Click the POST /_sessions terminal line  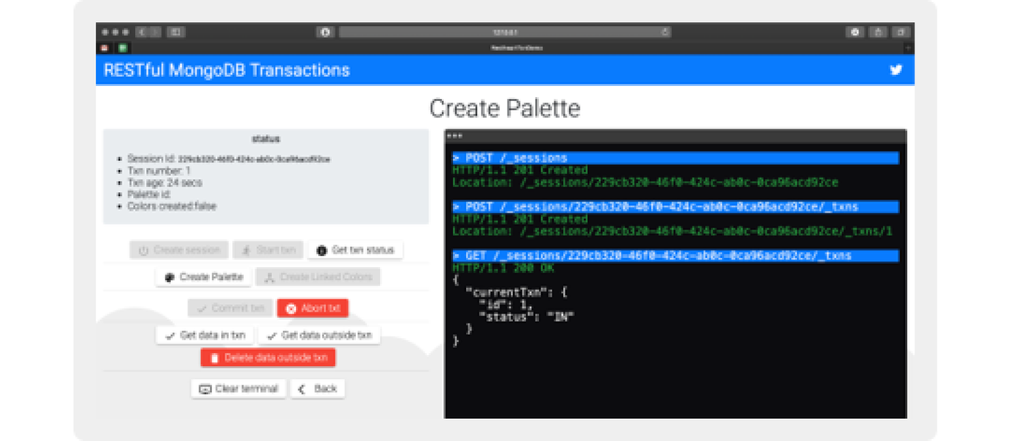point(676,158)
